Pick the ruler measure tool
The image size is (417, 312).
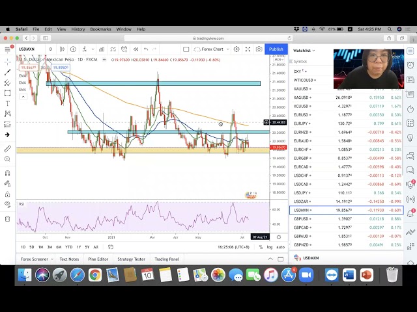click(x=7, y=149)
